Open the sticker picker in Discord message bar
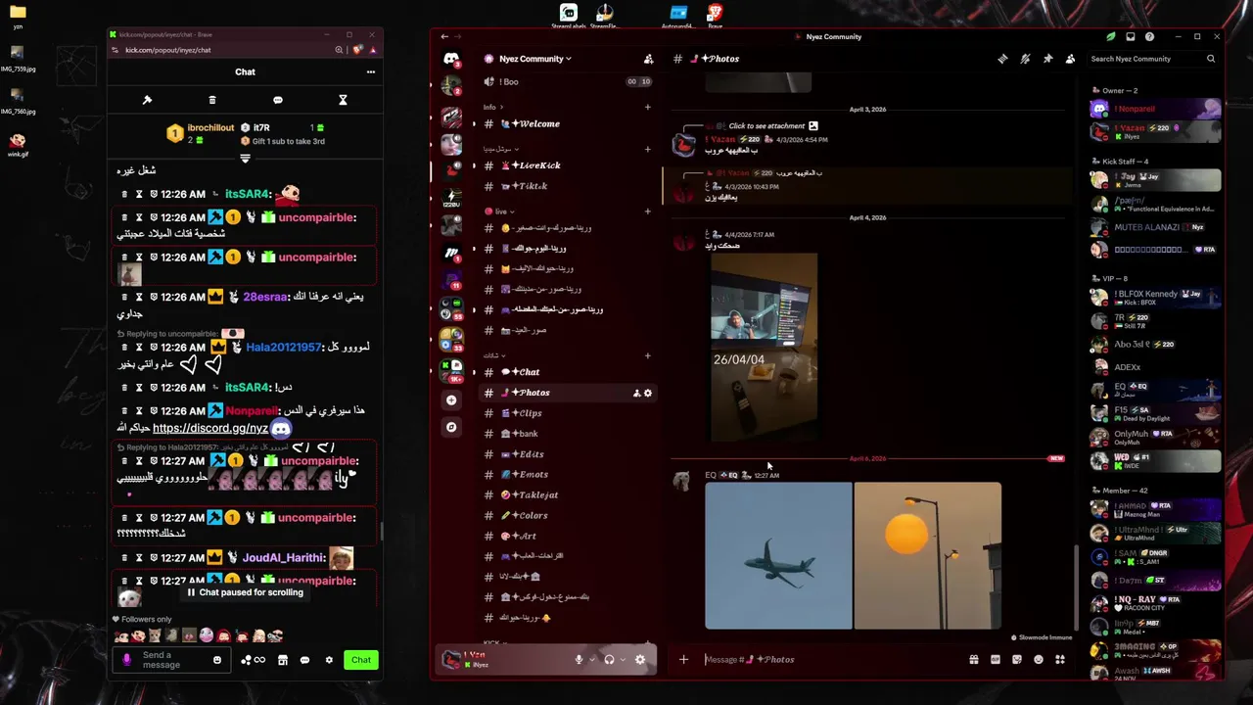This screenshot has width=1253, height=705. tap(1017, 659)
